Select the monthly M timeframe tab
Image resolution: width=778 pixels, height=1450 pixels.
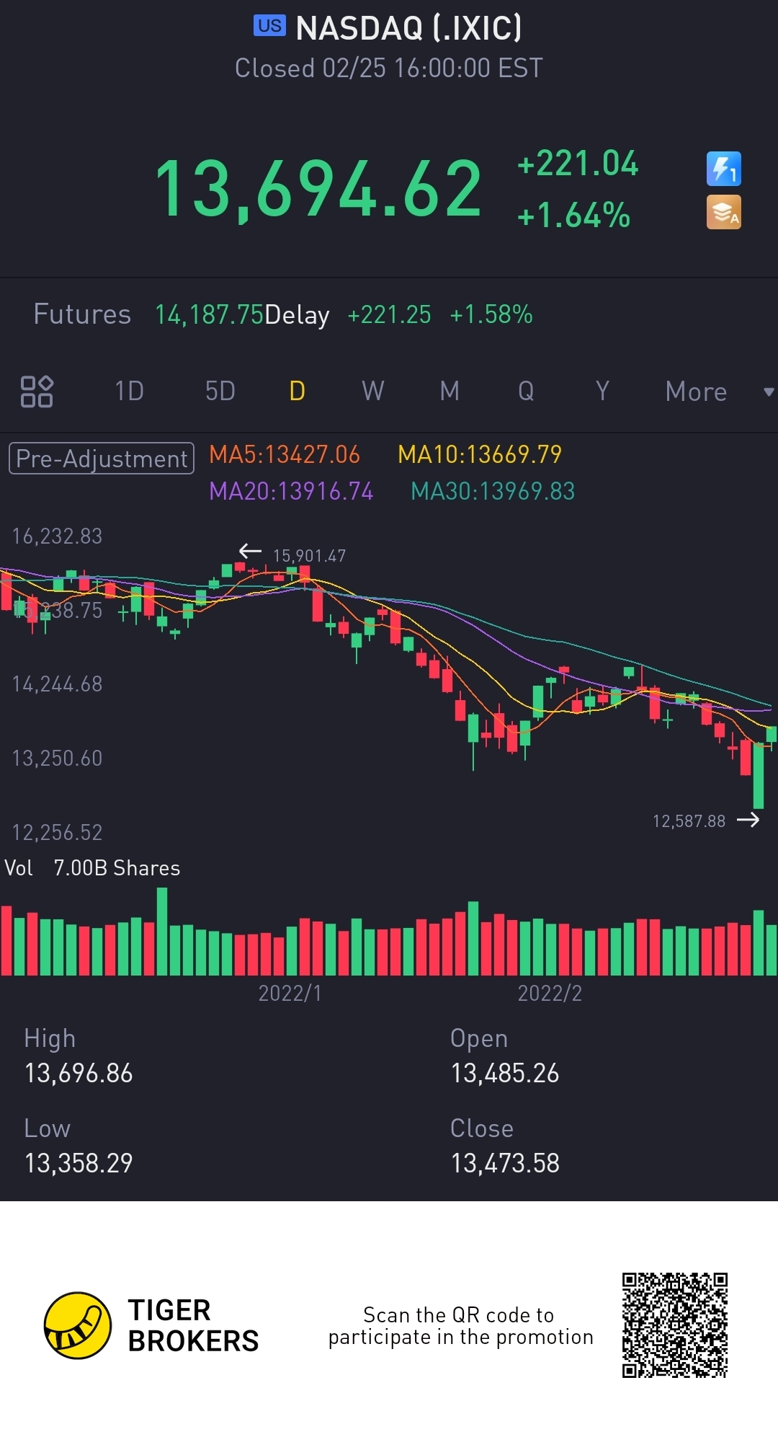[x=450, y=392]
